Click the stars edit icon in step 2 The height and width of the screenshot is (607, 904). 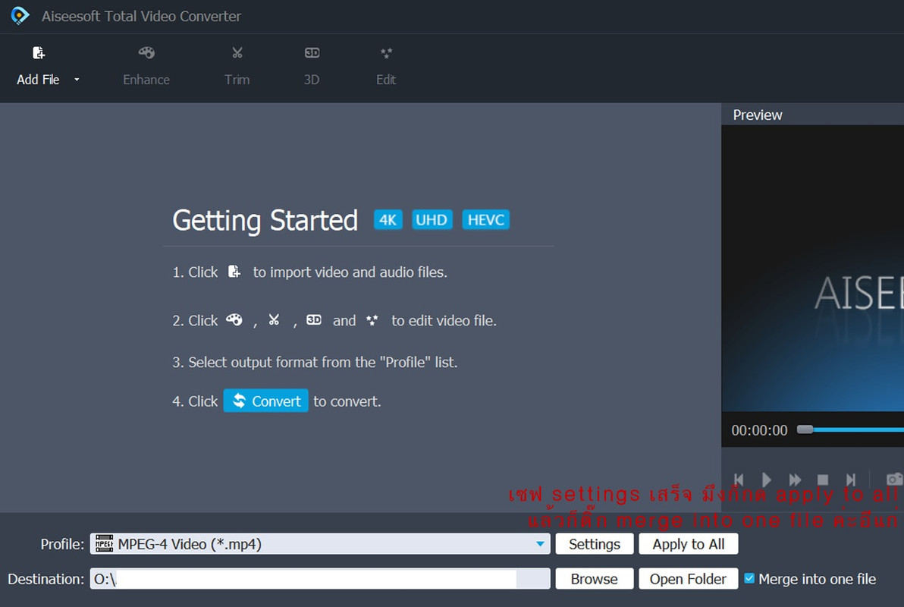[x=372, y=319]
